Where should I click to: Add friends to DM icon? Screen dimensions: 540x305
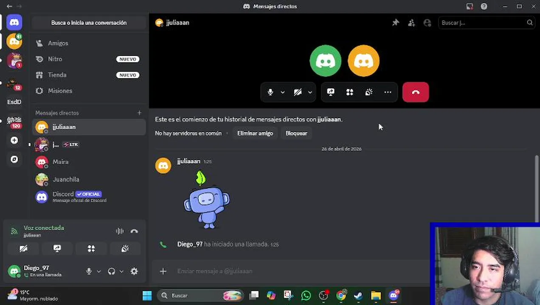tap(411, 23)
